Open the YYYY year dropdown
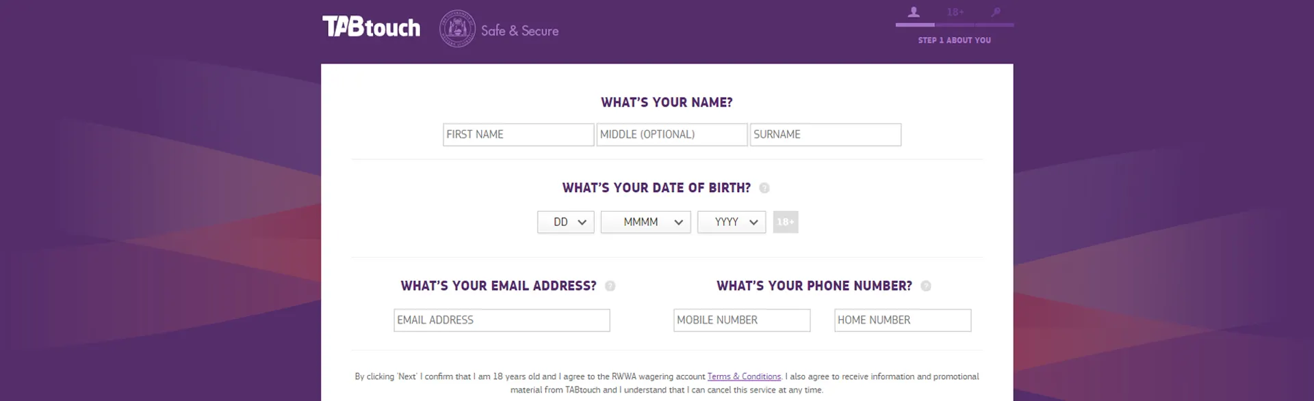This screenshot has height=401, width=1314. [731, 222]
